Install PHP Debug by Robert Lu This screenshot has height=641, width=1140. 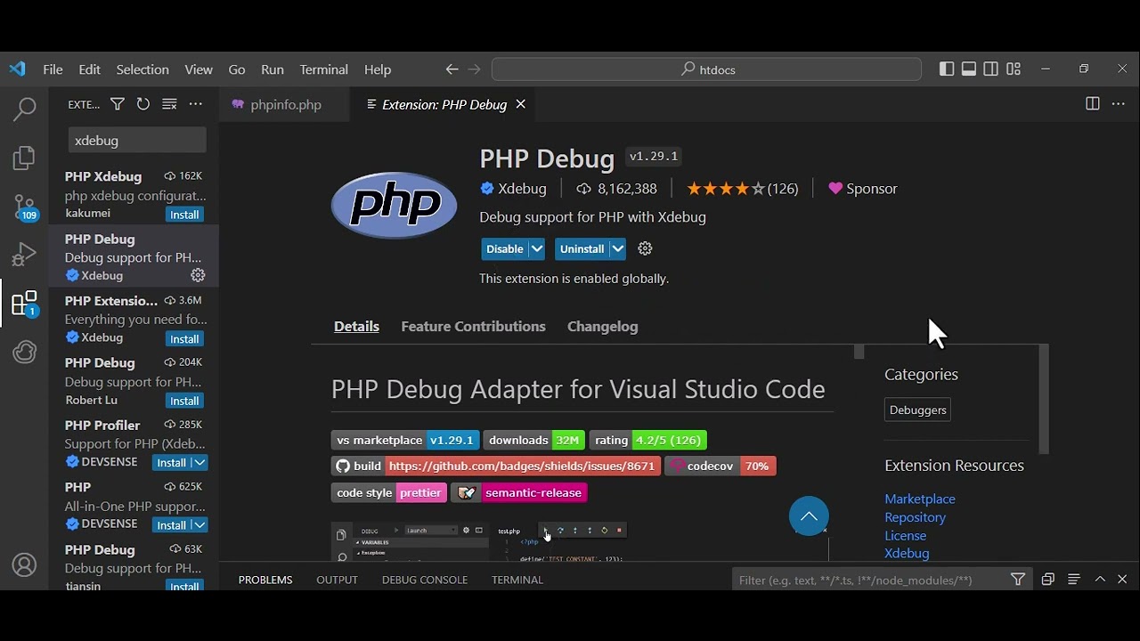tap(184, 401)
